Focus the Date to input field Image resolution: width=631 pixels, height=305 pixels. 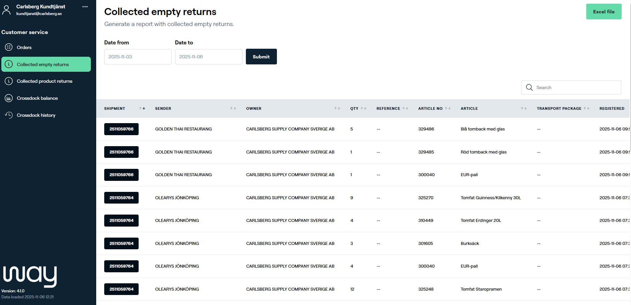click(208, 57)
